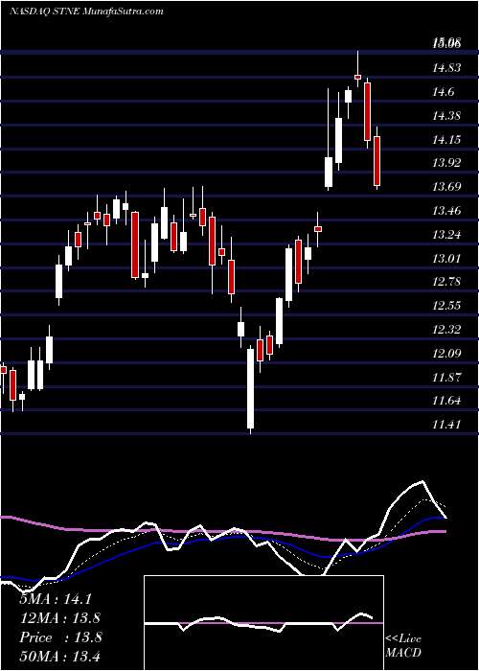Click the 13.46 price axis label

[x=446, y=211]
